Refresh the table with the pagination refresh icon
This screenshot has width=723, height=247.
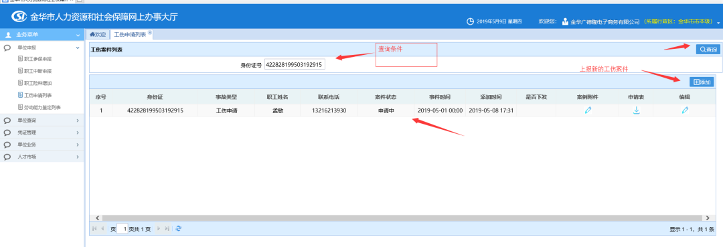click(x=179, y=228)
